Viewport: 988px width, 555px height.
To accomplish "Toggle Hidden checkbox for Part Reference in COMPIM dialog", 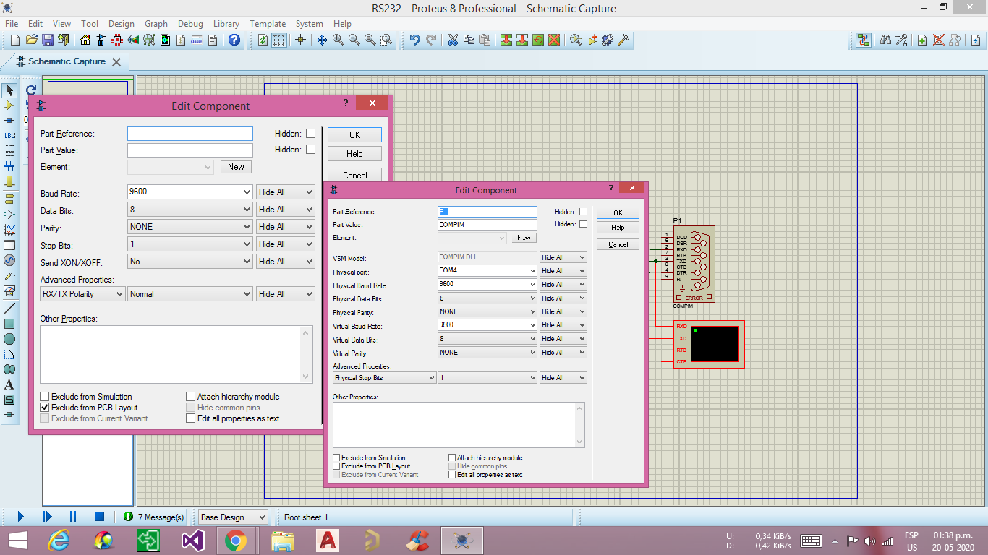I will 583,212.
